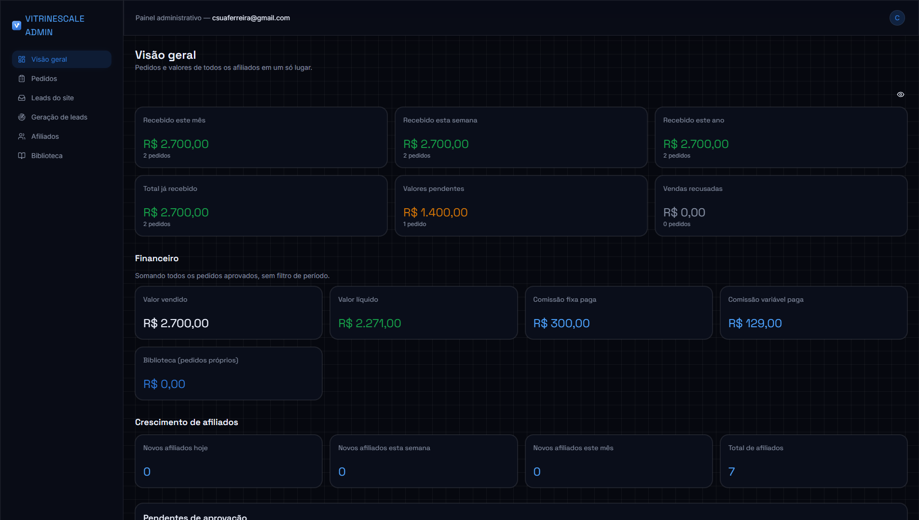919x520 pixels.
Task: Click the Valores pendentes R$ 1.400,00 amount
Action: tap(435, 213)
